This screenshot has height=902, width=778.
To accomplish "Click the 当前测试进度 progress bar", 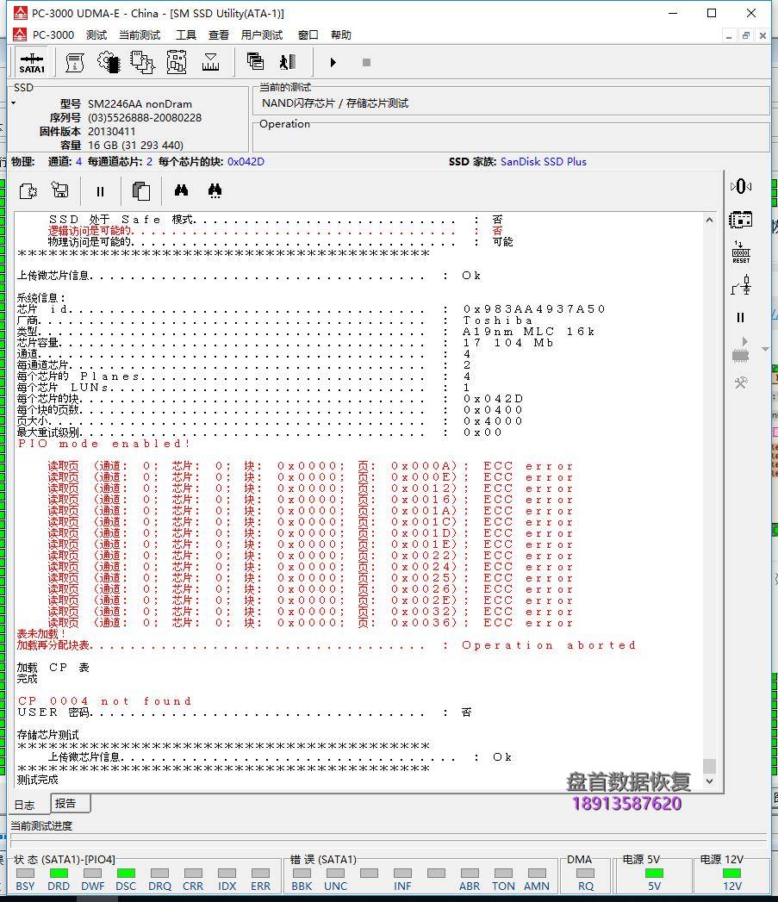I will pyautogui.click(x=389, y=841).
